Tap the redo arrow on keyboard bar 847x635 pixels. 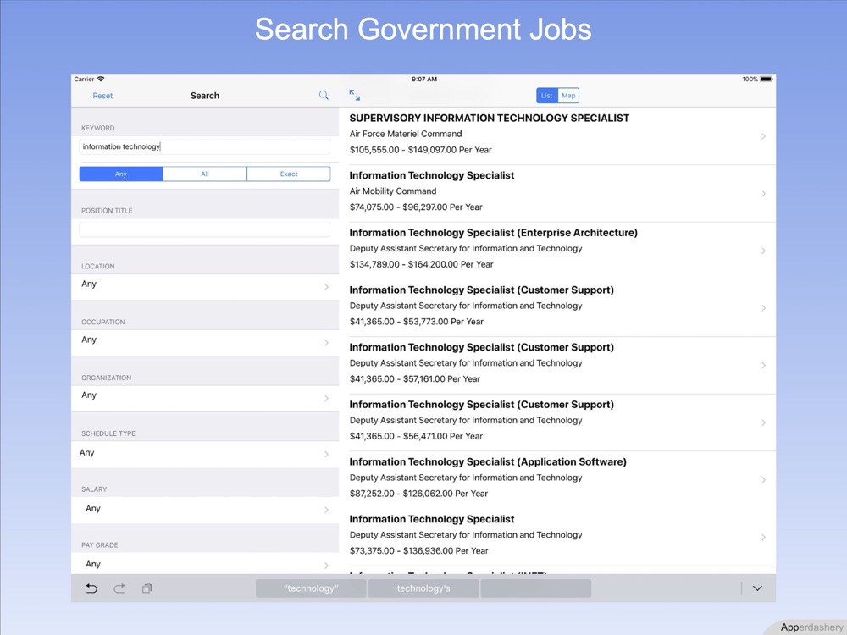pyautogui.click(x=119, y=588)
